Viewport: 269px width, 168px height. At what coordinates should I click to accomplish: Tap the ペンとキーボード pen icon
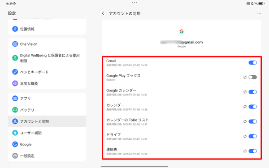pyautogui.click(x=15, y=72)
